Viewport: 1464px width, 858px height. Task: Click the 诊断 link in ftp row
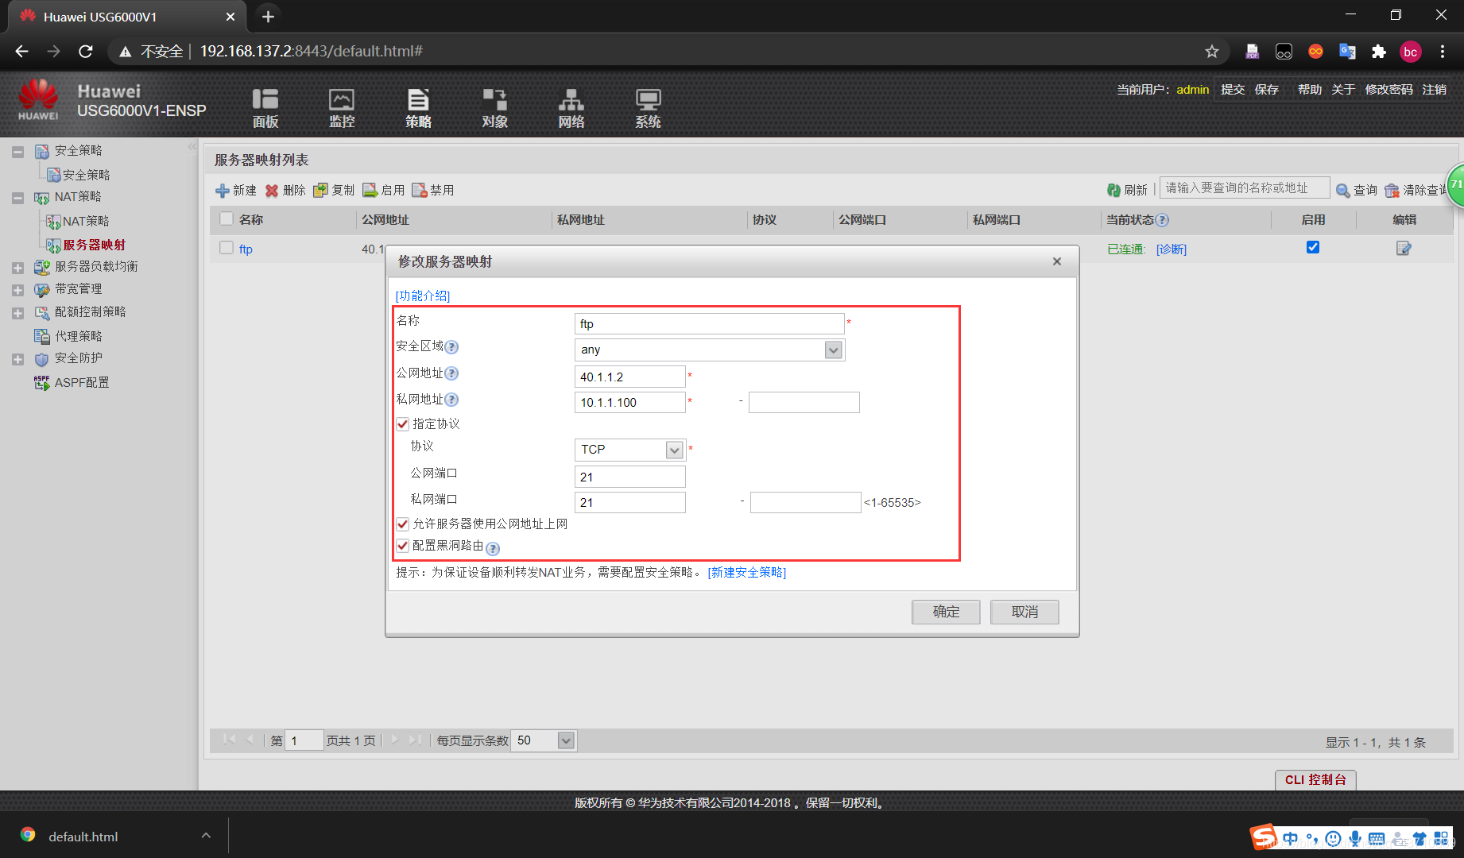(1172, 249)
